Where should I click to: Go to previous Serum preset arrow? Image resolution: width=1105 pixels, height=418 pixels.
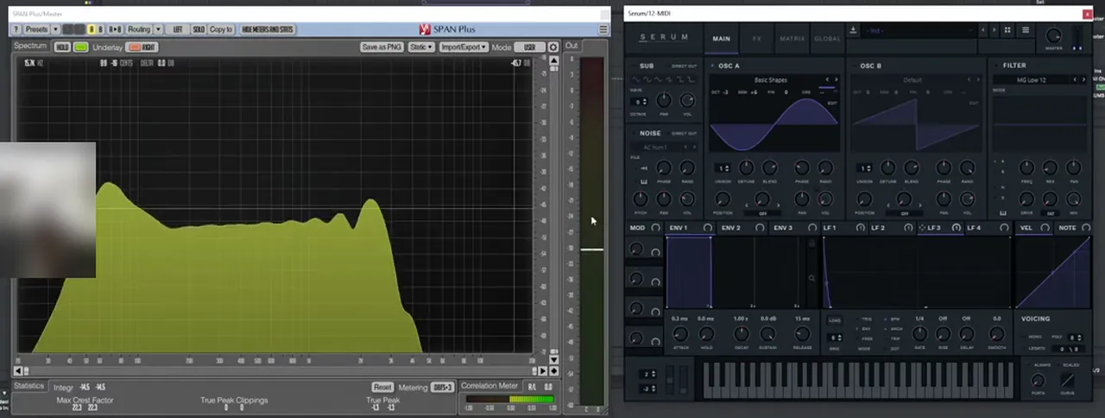pyautogui.click(x=983, y=29)
